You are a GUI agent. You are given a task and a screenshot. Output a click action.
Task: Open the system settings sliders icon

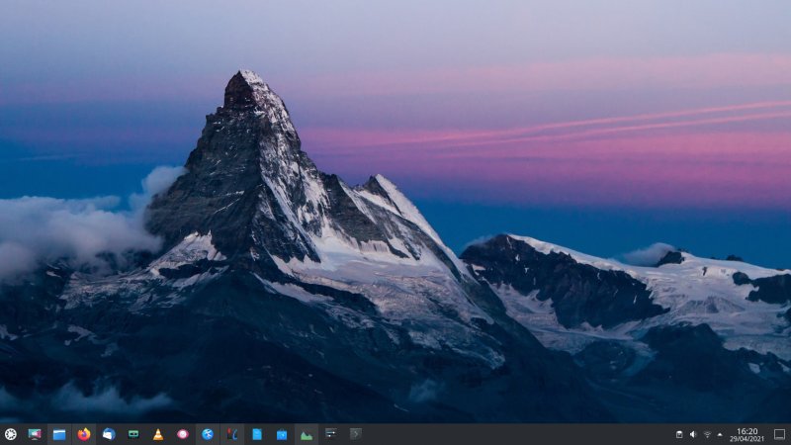coord(331,433)
